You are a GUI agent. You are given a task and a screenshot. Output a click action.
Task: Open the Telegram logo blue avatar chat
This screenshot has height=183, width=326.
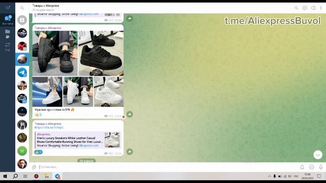pyautogui.click(x=22, y=72)
